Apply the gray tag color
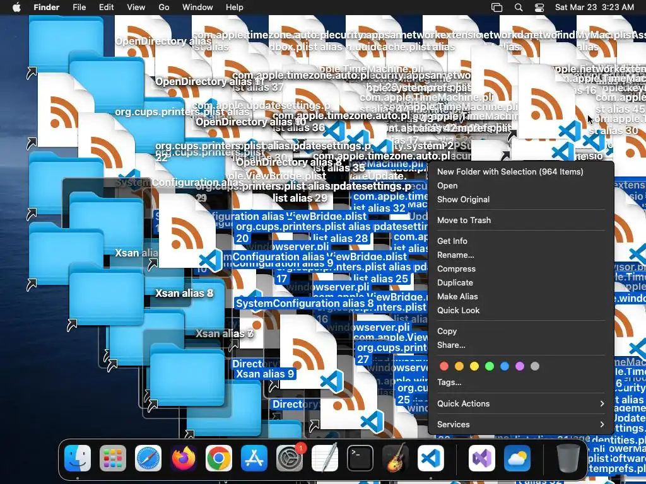The width and height of the screenshot is (646, 484). point(535,366)
